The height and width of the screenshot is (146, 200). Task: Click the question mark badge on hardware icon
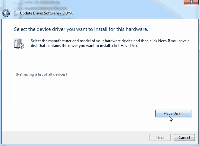[22, 46]
